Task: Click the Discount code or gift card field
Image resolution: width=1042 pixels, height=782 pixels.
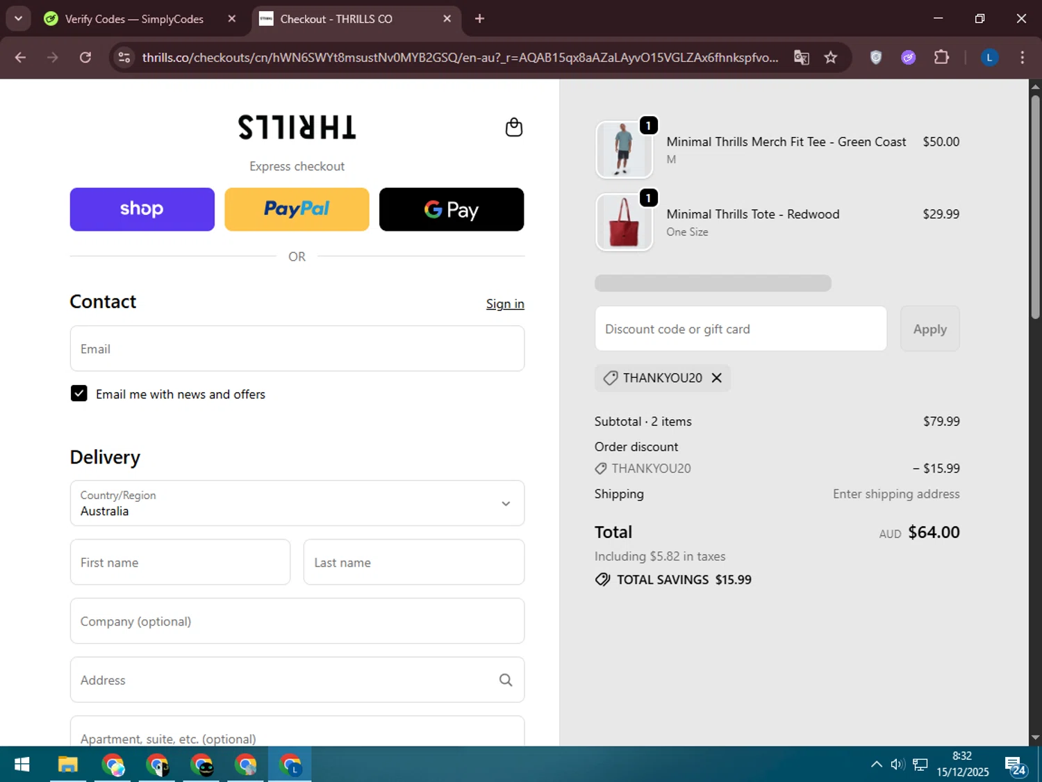Action: [741, 329]
